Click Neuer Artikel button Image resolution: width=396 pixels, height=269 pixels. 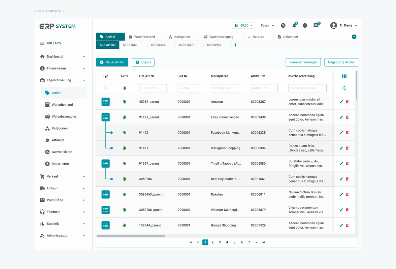point(112,62)
